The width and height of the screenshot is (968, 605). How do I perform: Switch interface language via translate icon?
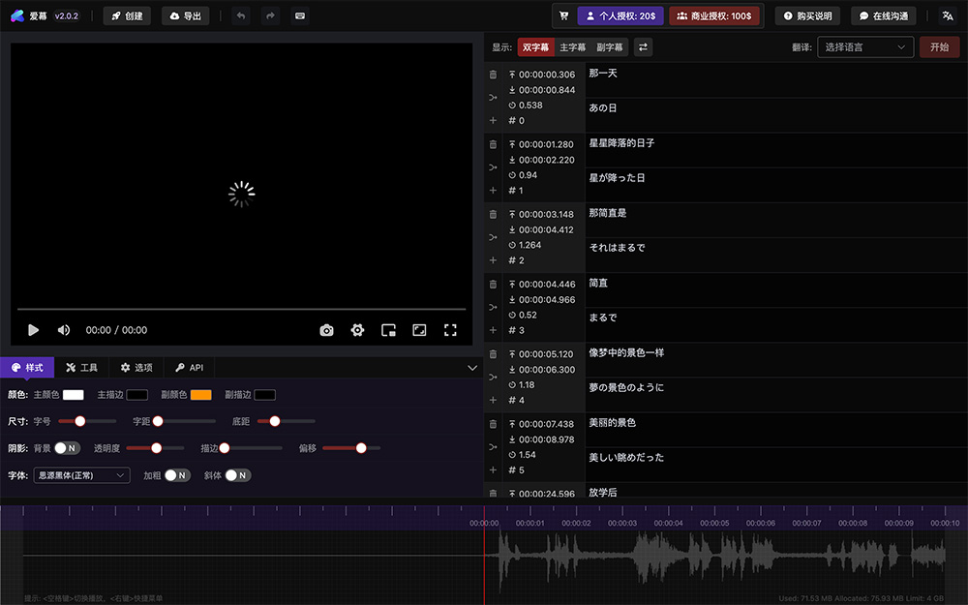948,15
